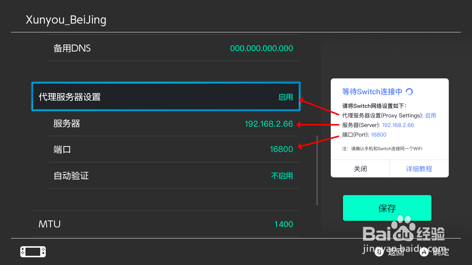Viewport: 472px width, 265px height.
Task: Click popup server value 192.168.2.66
Action: (398, 125)
